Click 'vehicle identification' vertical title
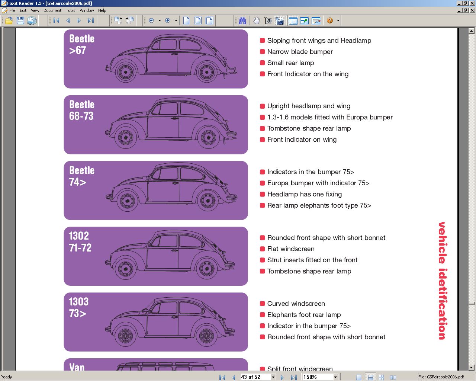The image size is (476, 381). (442, 281)
